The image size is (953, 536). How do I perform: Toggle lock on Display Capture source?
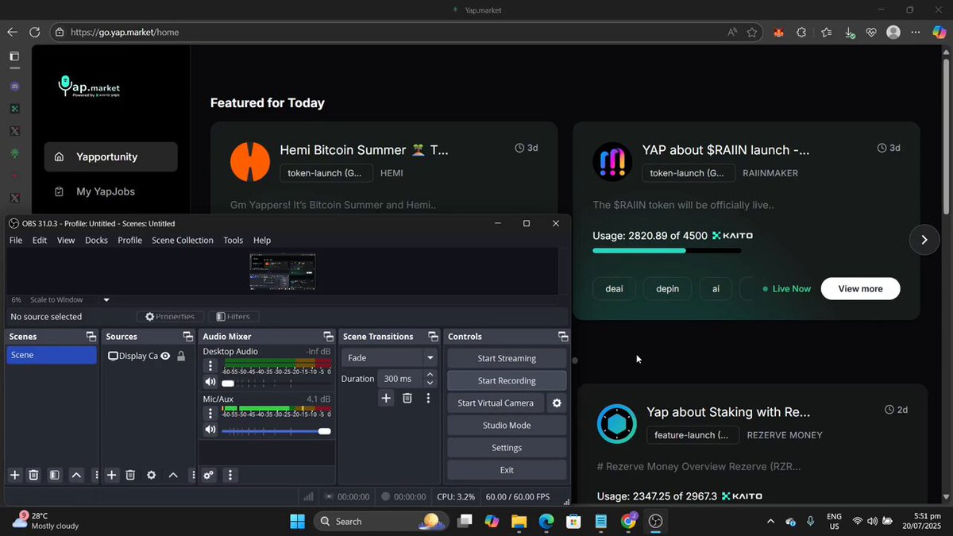pyautogui.click(x=181, y=356)
